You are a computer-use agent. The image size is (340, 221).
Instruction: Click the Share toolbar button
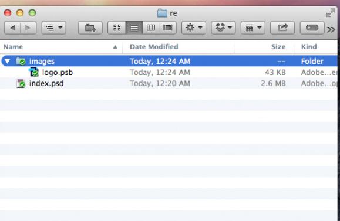pyautogui.click(x=282, y=28)
